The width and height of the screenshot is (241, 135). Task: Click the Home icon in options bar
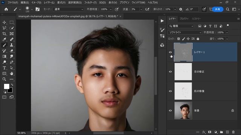(6, 9)
